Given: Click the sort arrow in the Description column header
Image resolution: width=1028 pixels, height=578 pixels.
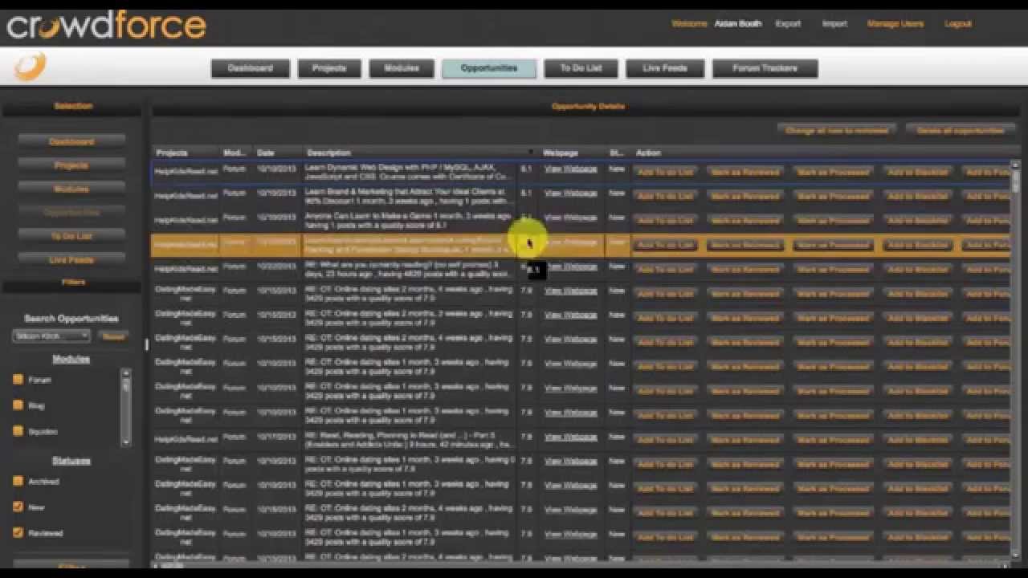Looking at the screenshot, I should click(x=531, y=153).
